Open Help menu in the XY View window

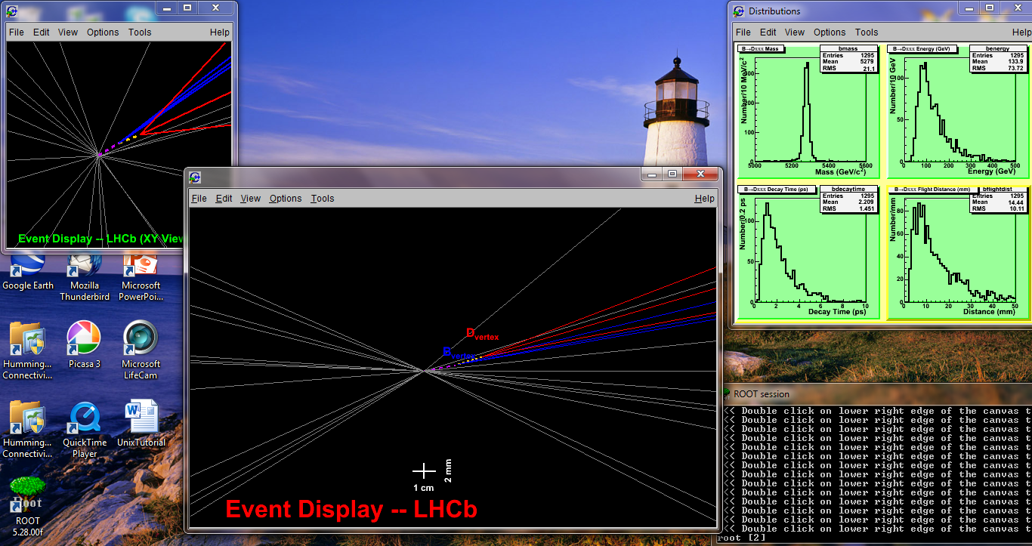[x=220, y=32]
